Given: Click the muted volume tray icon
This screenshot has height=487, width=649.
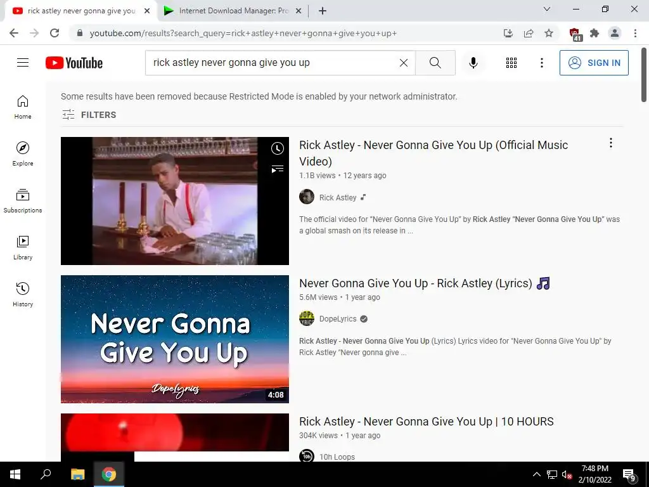Looking at the screenshot, I should click(567, 474).
